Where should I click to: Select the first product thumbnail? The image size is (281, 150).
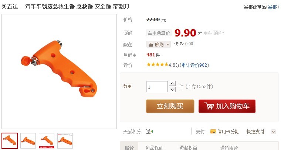click(x=10, y=141)
